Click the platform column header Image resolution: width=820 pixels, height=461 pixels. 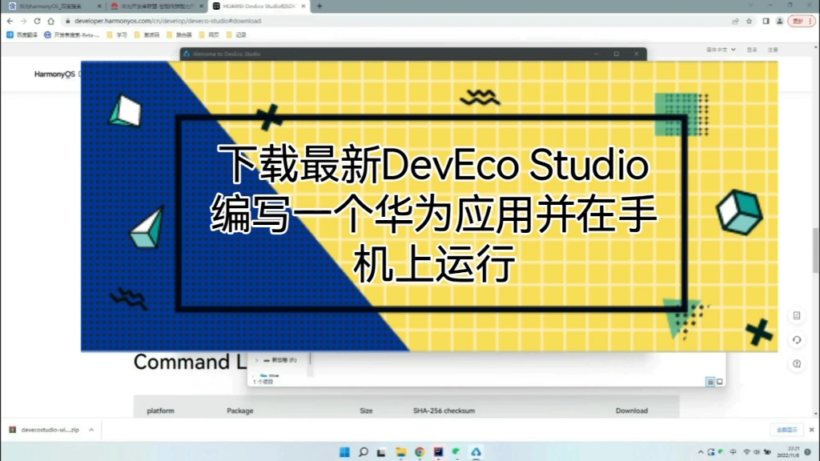click(x=160, y=411)
